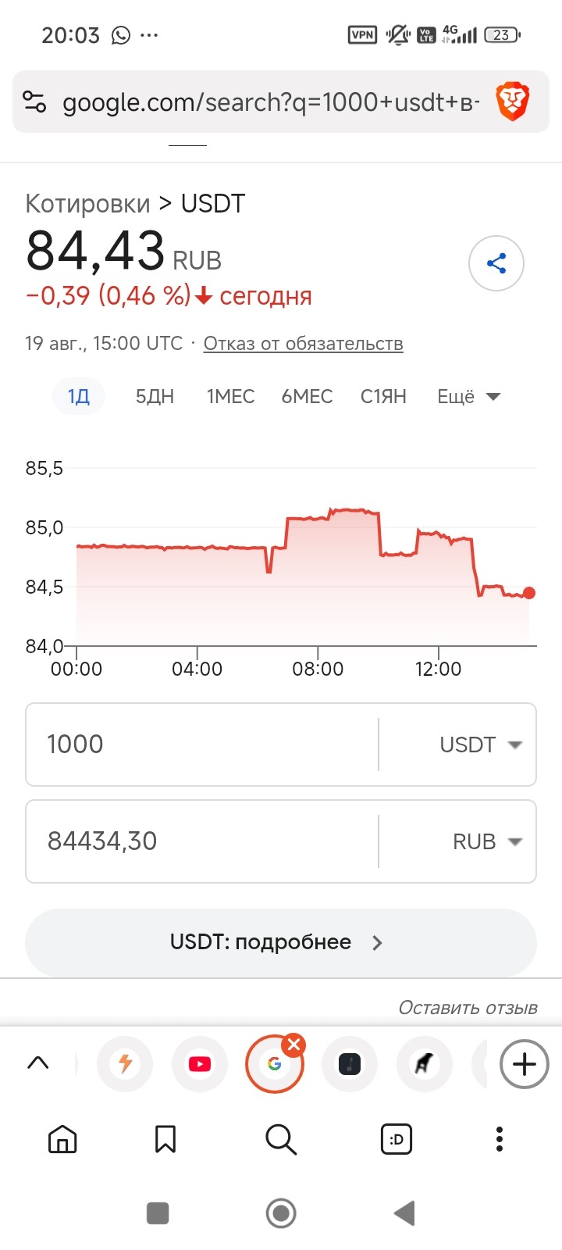Collapse the tab strip with up chevron

point(38,1062)
